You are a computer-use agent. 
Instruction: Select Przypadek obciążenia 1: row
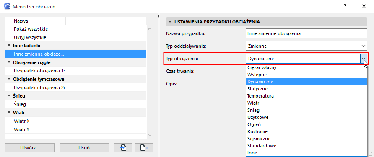point(75,71)
